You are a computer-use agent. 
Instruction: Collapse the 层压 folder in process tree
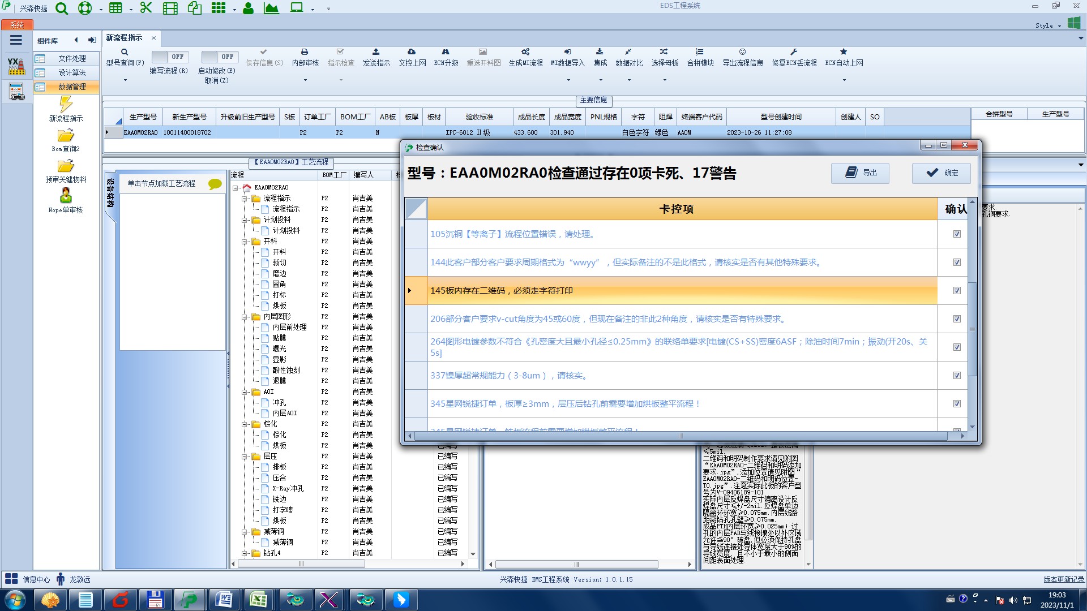(245, 457)
